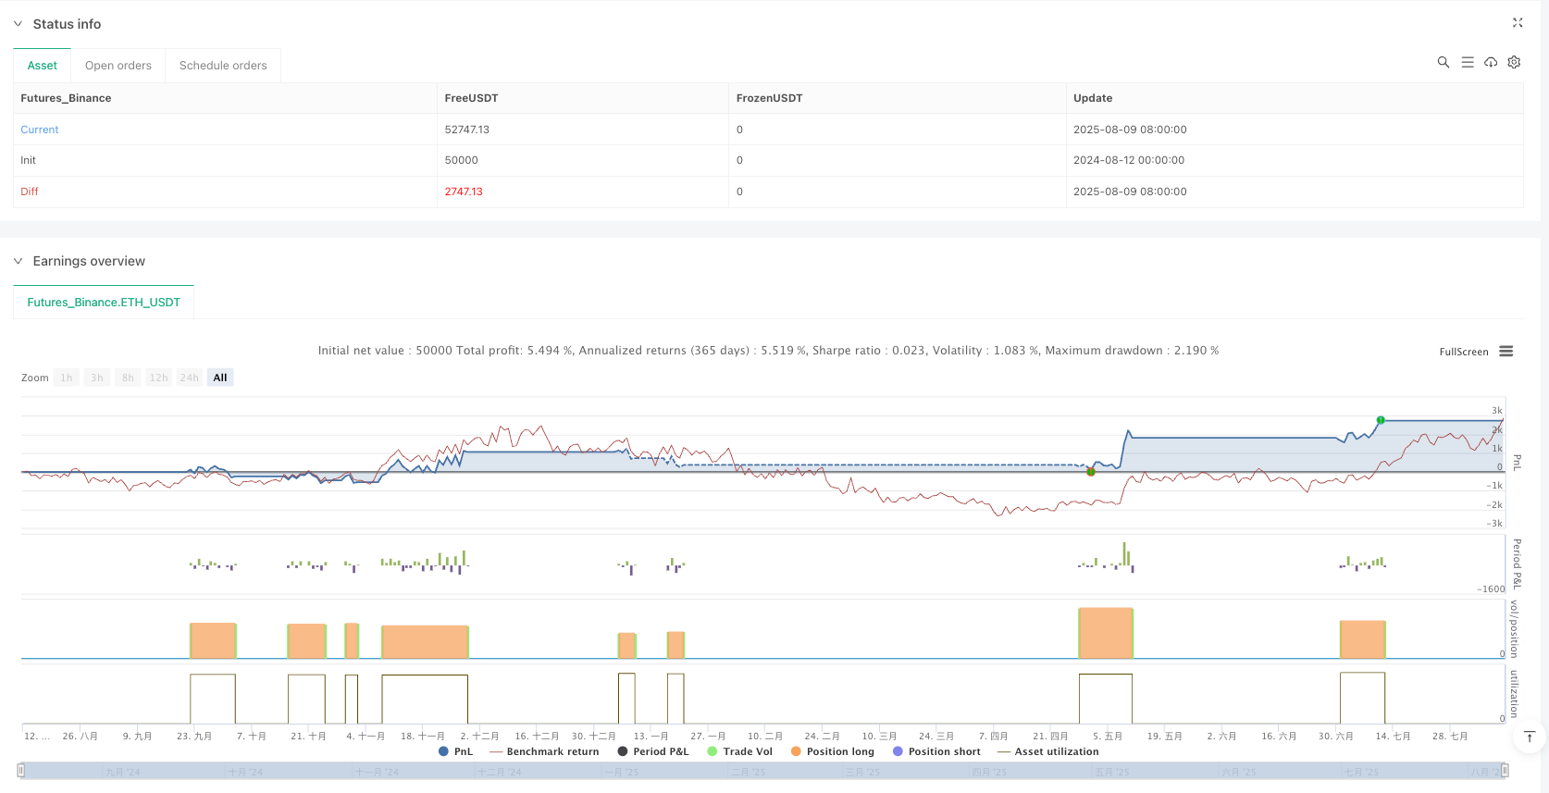Switch to the Open orders tab
The height and width of the screenshot is (793, 1549).
[x=118, y=66]
